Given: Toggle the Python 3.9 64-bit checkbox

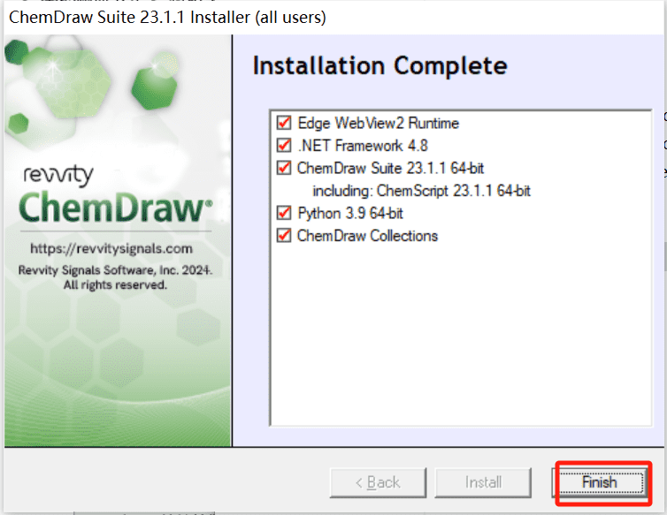Looking at the screenshot, I should [x=284, y=213].
